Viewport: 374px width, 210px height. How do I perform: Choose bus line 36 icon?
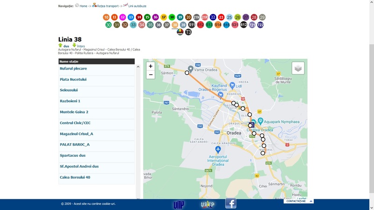pos(158,25)
